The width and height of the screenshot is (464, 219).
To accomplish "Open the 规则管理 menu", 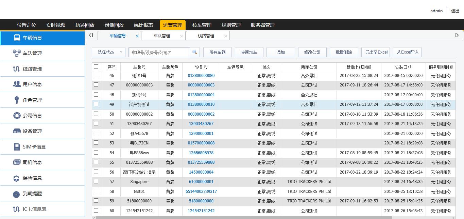I will [231, 25].
